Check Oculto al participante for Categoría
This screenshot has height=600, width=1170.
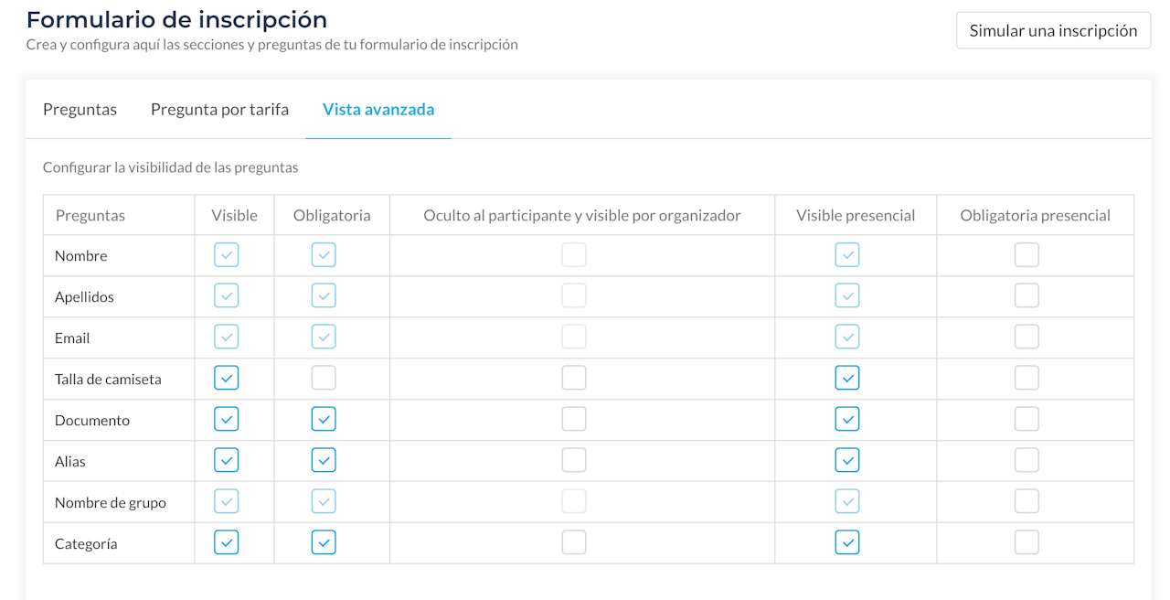[x=574, y=542]
